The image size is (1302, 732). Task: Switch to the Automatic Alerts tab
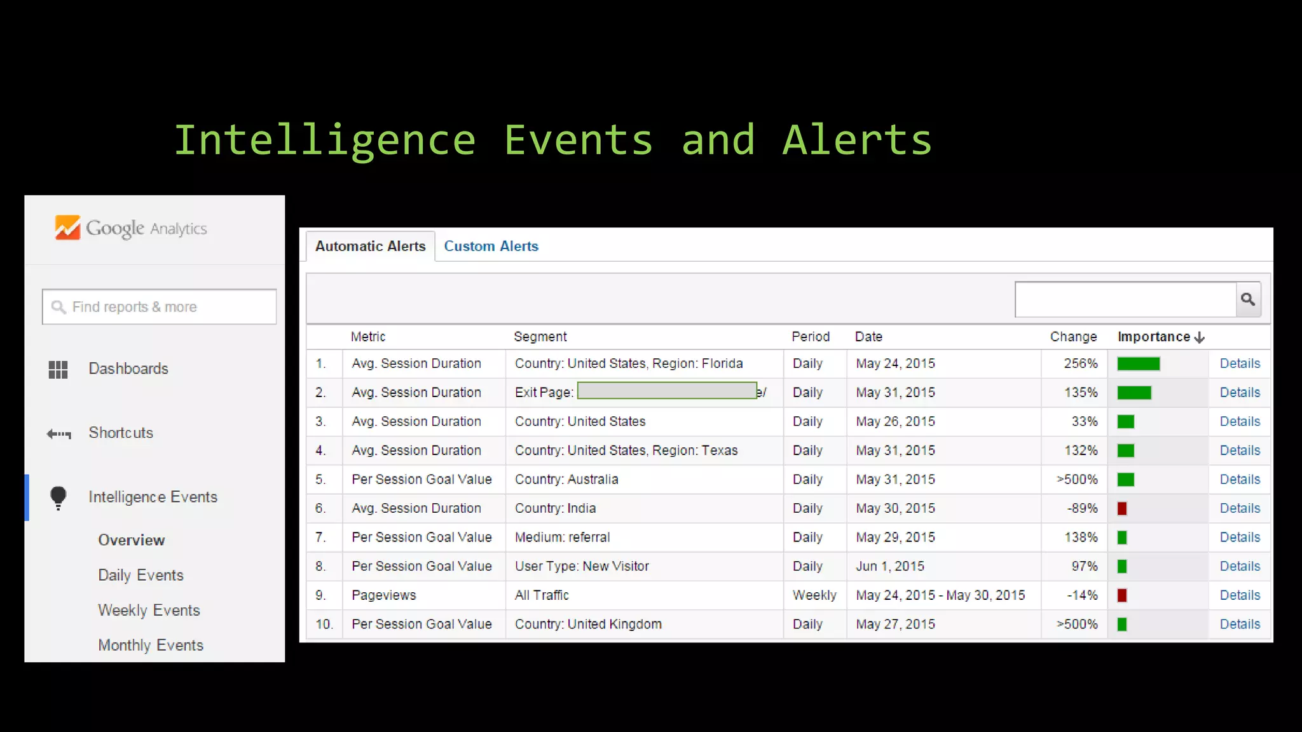(x=371, y=246)
